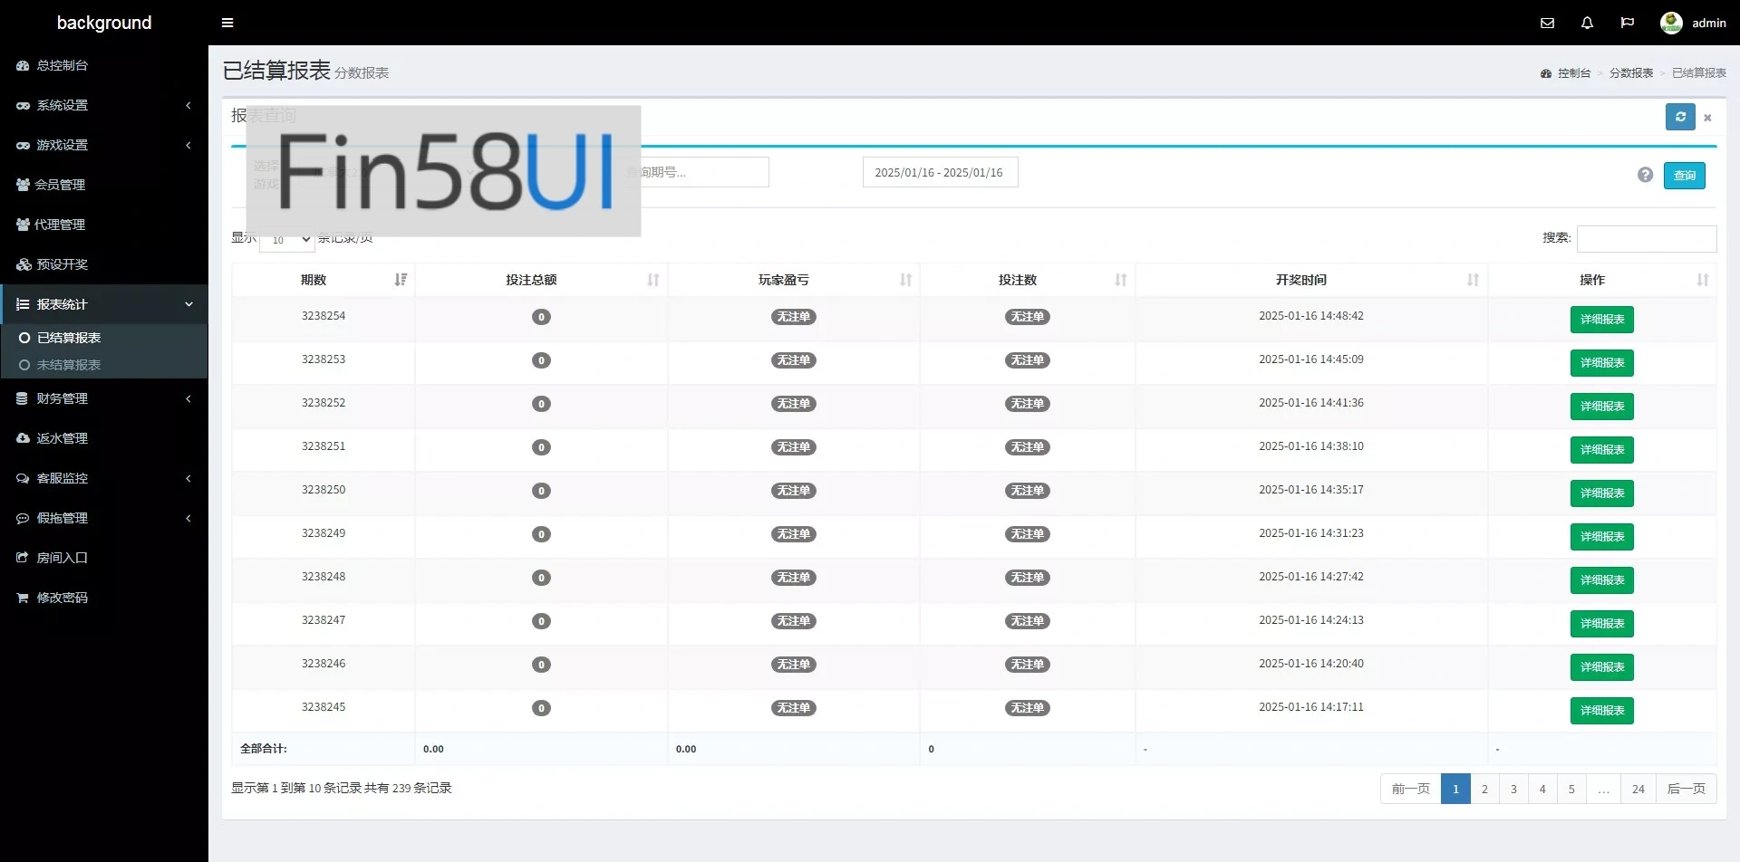Click the refresh icon button in panel
Image resolution: width=1740 pixels, height=862 pixels.
tap(1679, 117)
